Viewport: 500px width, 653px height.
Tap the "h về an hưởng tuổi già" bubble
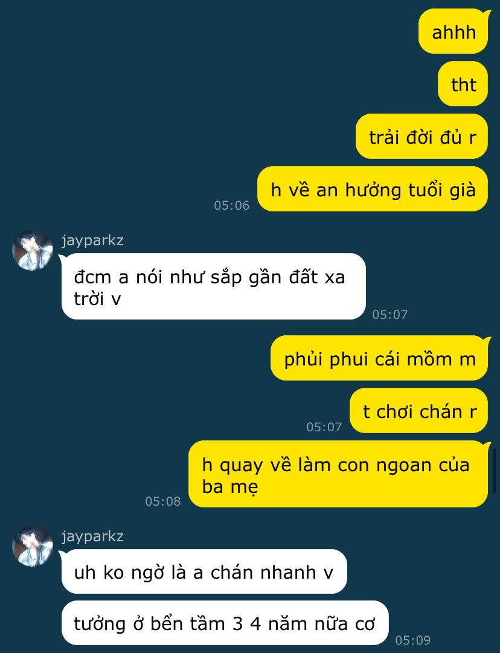pos(373,189)
